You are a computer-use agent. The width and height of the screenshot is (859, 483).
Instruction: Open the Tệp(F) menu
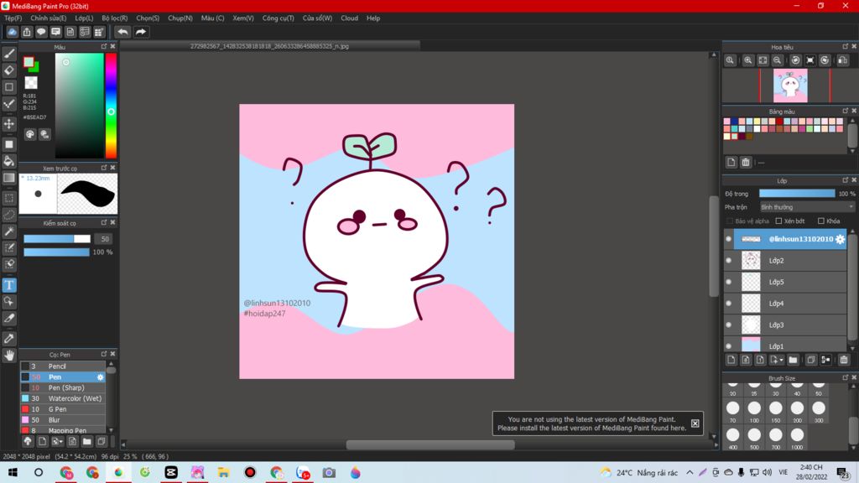click(13, 18)
